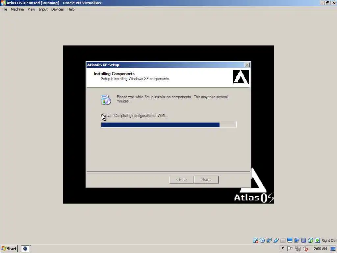The width and height of the screenshot is (337, 253).
Task: Click the CPU virtualization status icon
Action: pyautogui.click(x=303, y=240)
